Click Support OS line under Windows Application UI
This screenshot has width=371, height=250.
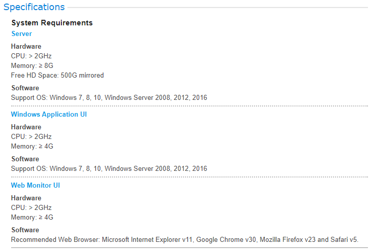click(109, 168)
